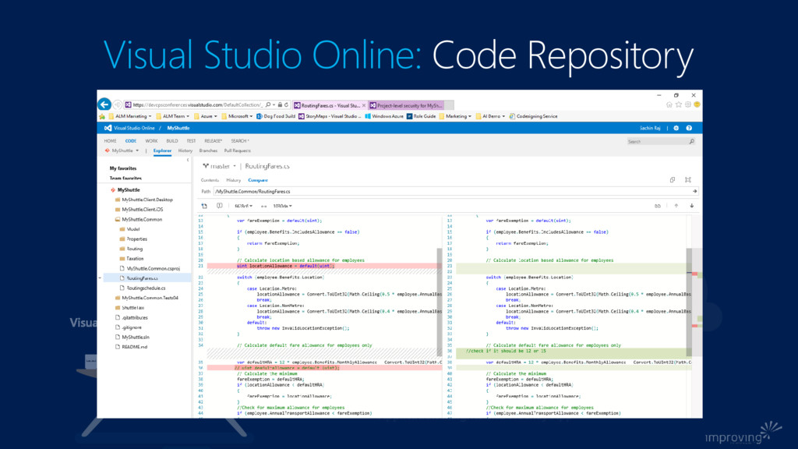Click the go arrow in the Path field
The height and width of the screenshot is (449, 798).
694,191
